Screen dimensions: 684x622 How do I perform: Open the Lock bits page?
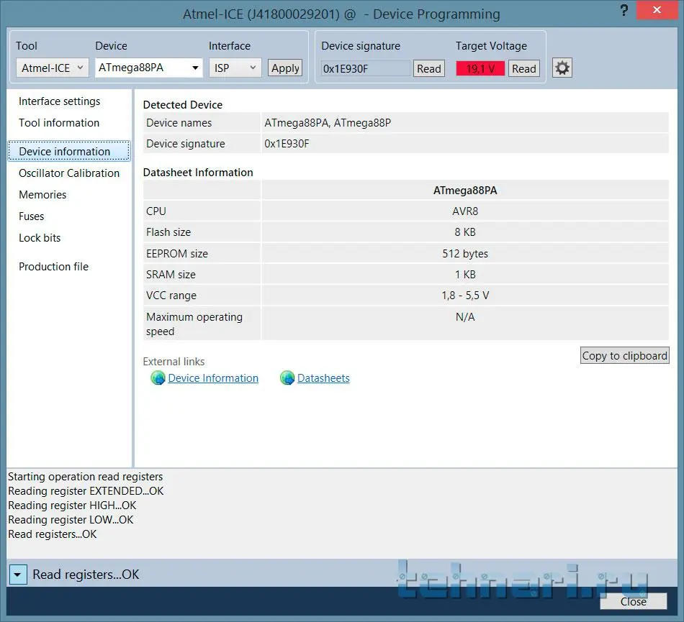40,238
